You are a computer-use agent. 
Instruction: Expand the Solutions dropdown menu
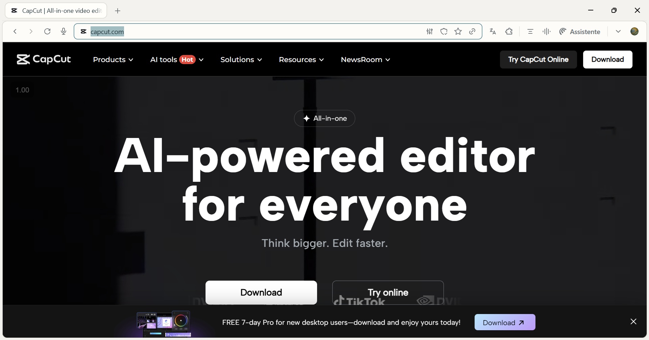[241, 60]
